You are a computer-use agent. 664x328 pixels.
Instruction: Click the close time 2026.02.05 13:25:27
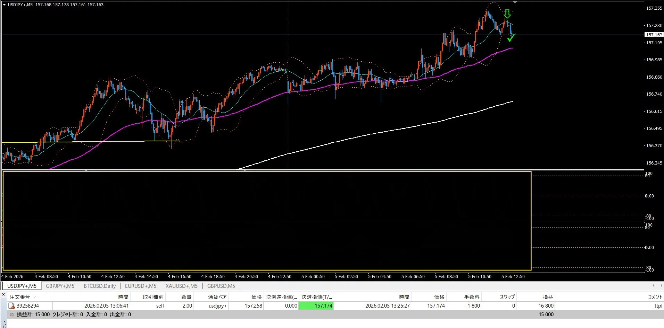388,306
